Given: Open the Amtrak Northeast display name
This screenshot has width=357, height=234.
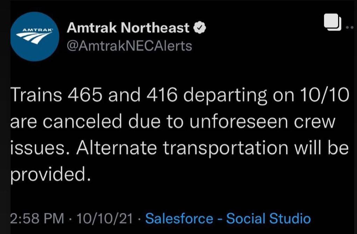Looking at the screenshot, I should (128, 28).
